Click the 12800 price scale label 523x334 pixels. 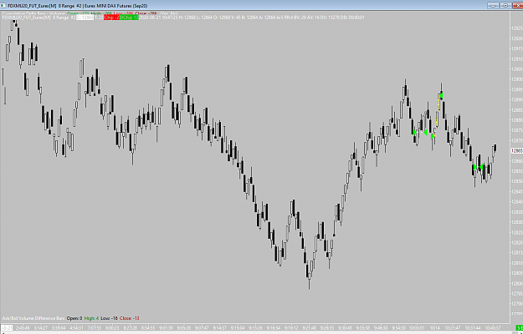(x=516, y=283)
